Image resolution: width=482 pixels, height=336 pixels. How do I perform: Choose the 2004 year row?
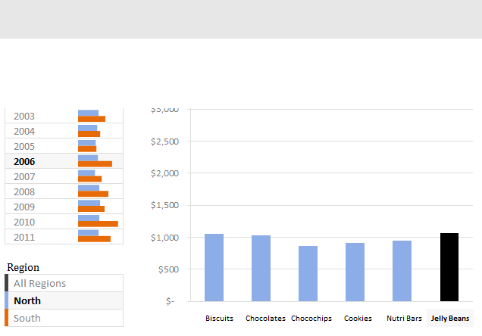(24, 132)
